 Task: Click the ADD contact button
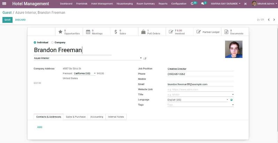40,127
